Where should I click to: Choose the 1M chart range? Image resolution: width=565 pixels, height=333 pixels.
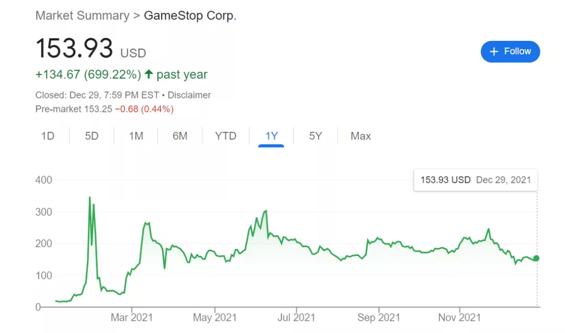coord(136,136)
